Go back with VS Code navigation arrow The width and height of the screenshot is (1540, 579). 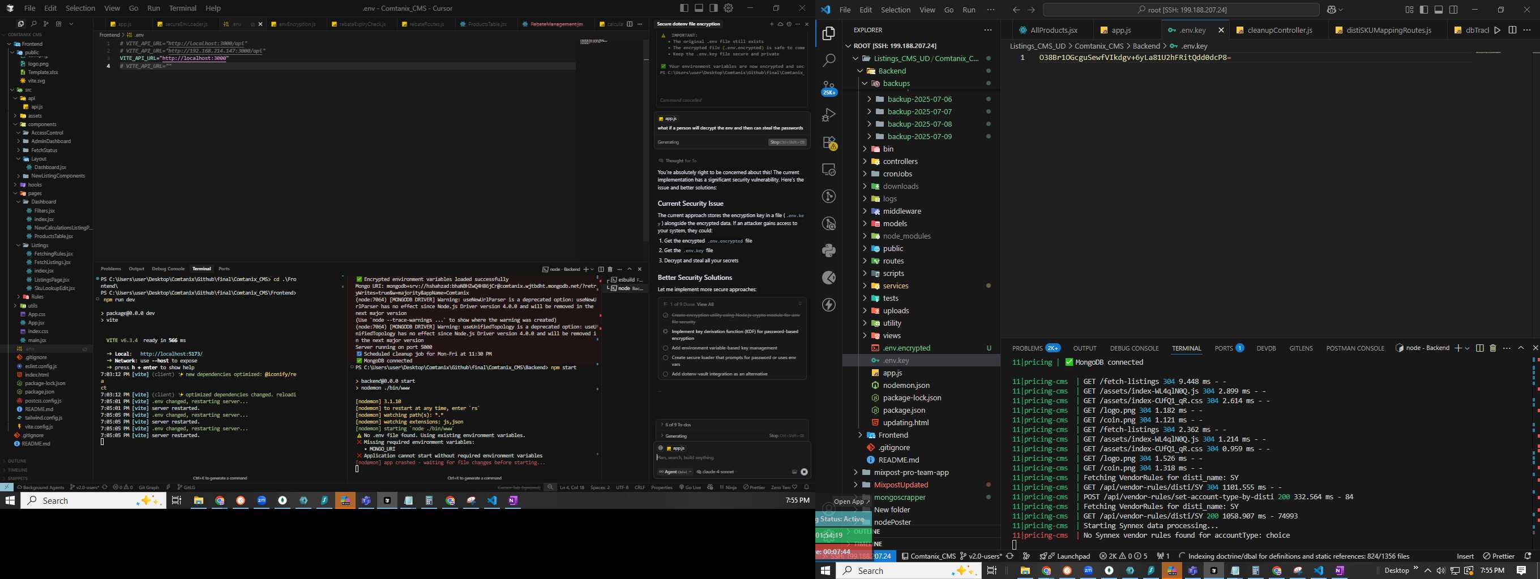tap(1016, 10)
